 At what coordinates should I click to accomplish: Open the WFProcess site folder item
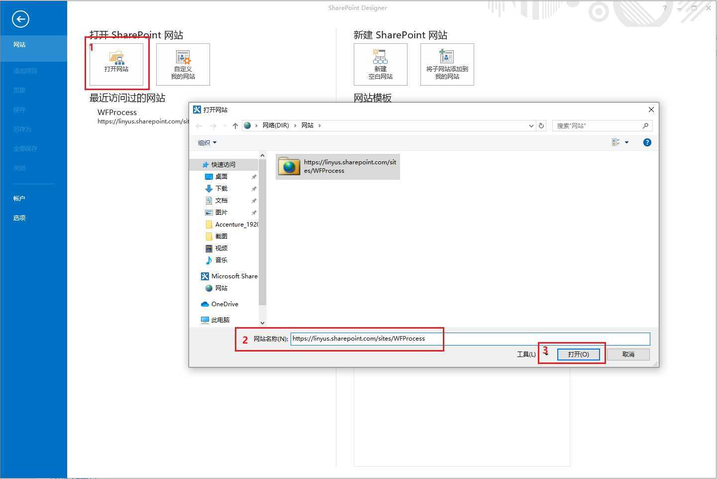point(338,166)
